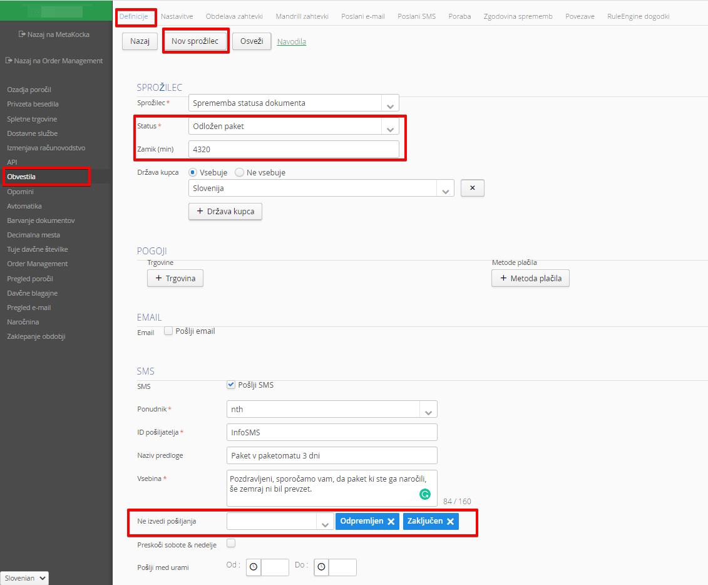Click the Grammarly icon in Vsebina
This screenshot has height=585, width=708.
point(425,494)
